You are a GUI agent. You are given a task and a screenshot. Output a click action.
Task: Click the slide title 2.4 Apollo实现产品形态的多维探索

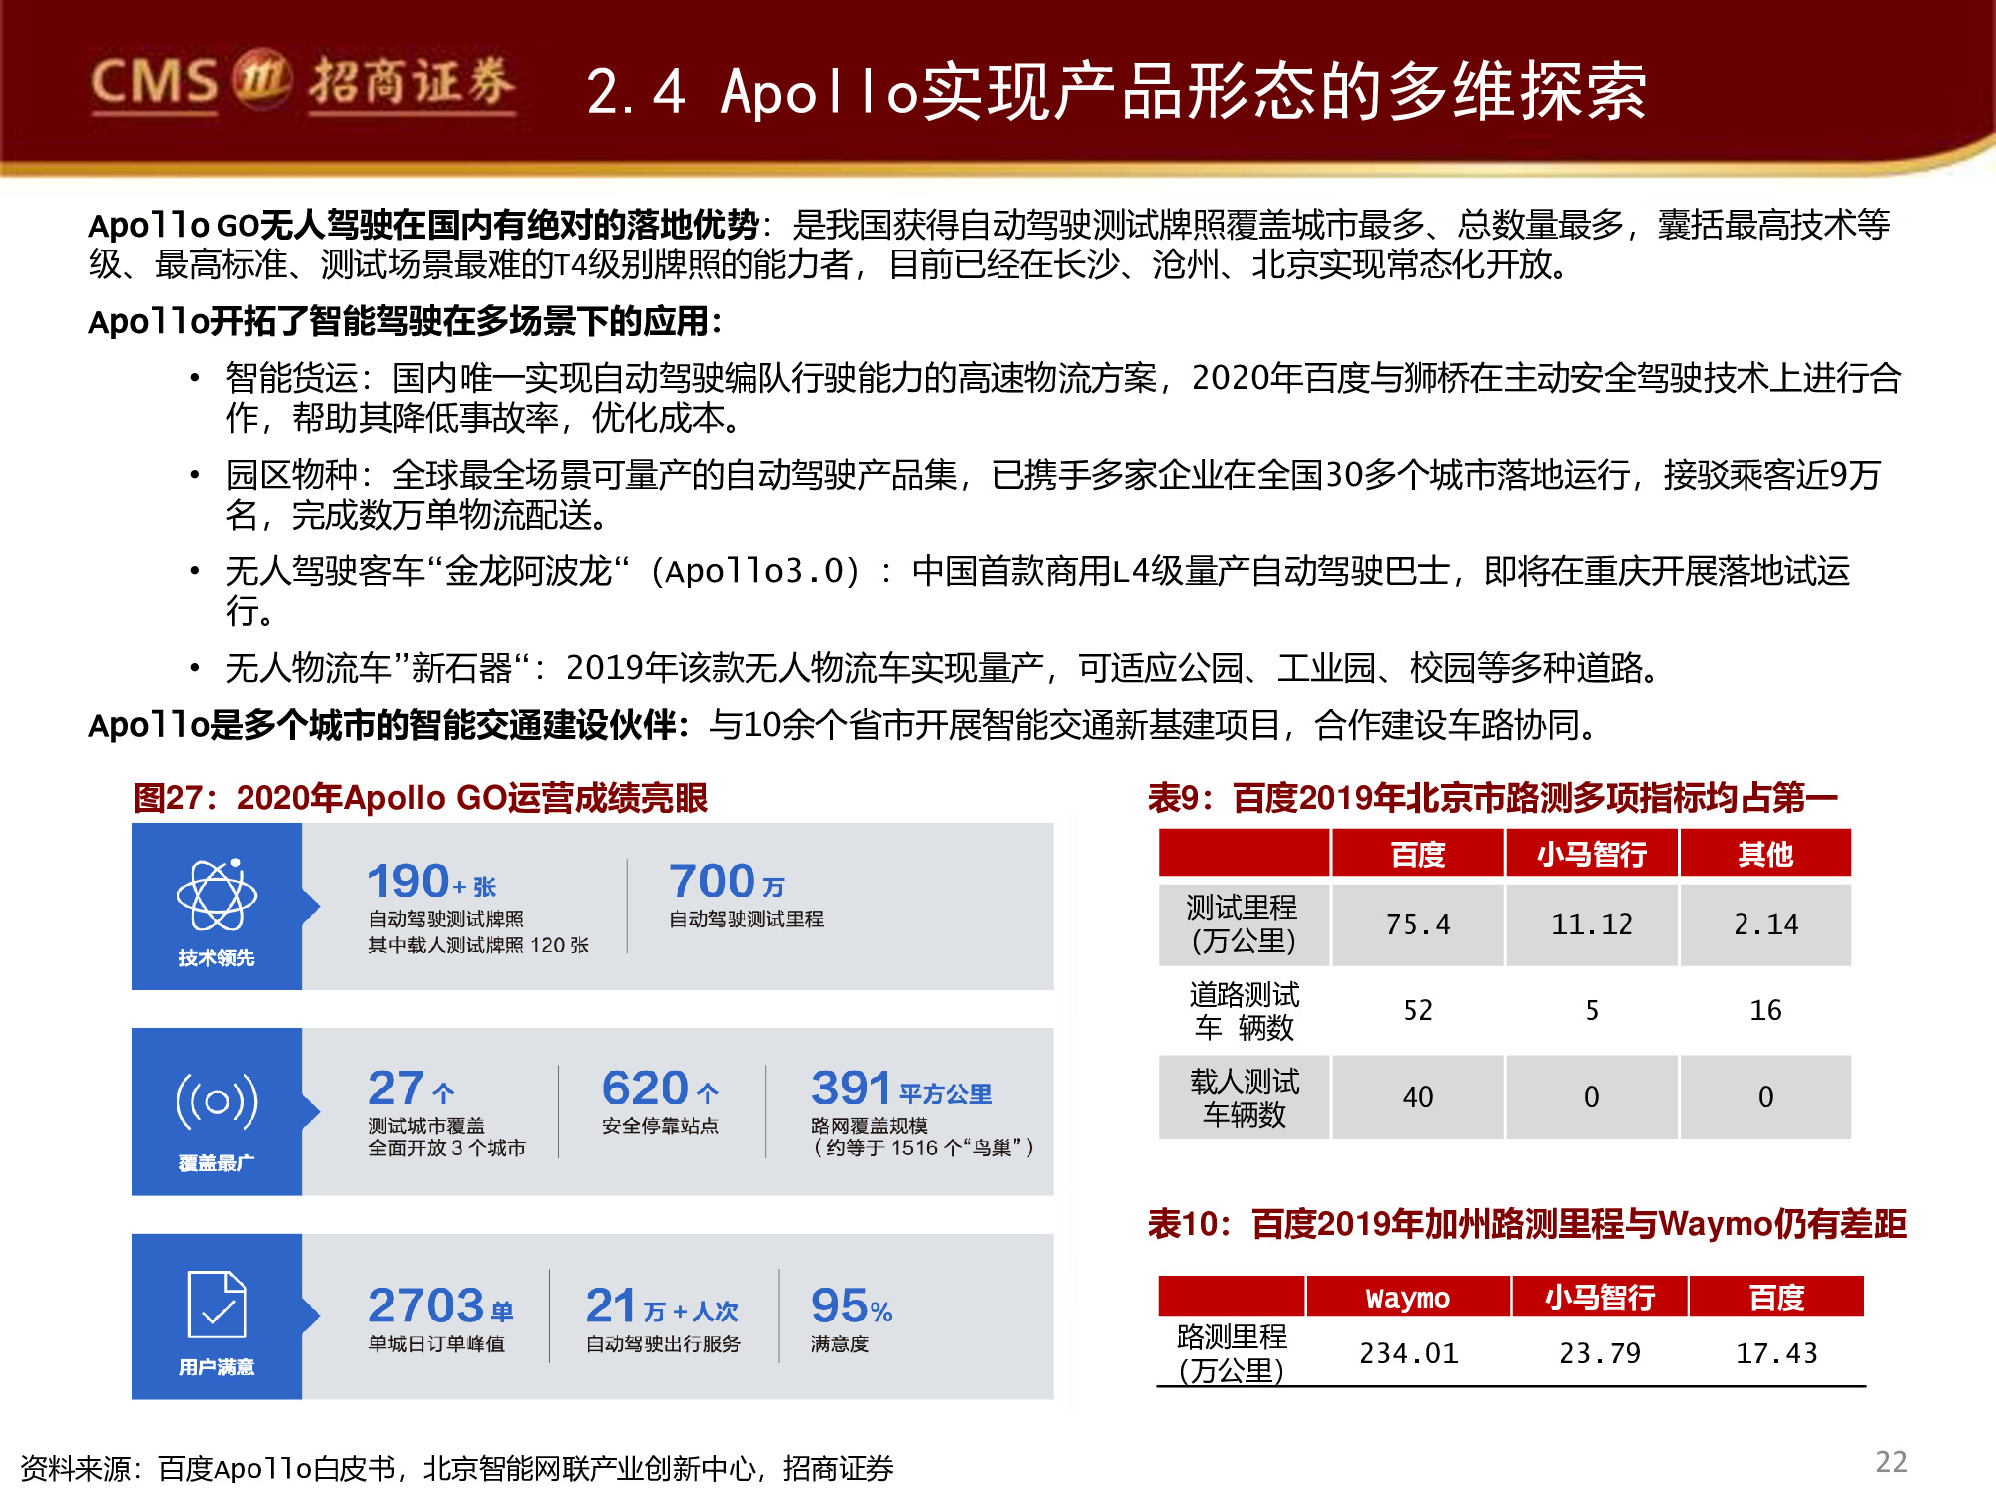pos(1116,92)
